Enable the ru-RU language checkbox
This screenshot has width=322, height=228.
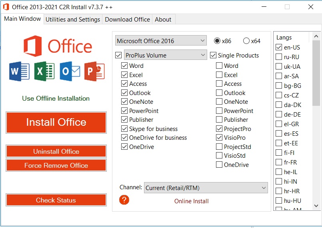pyautogui.click(x=279, y=57)
